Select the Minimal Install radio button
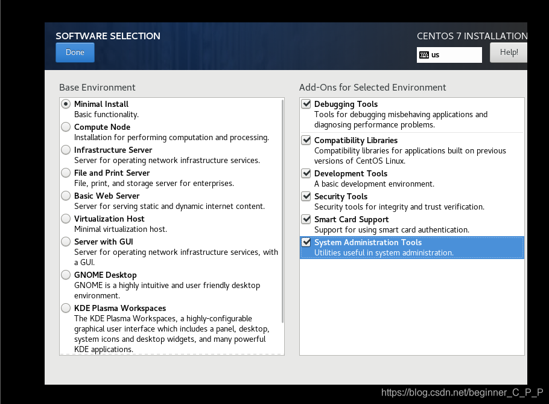Viewport: 549px width, 404px height. click(66, 104)
